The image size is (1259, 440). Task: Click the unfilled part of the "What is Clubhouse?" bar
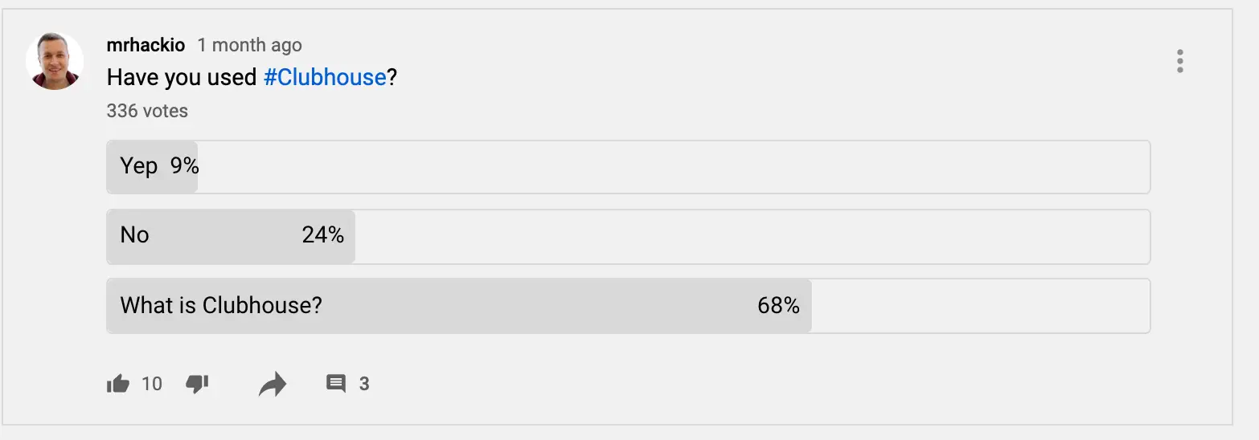[x=981, y=305]
